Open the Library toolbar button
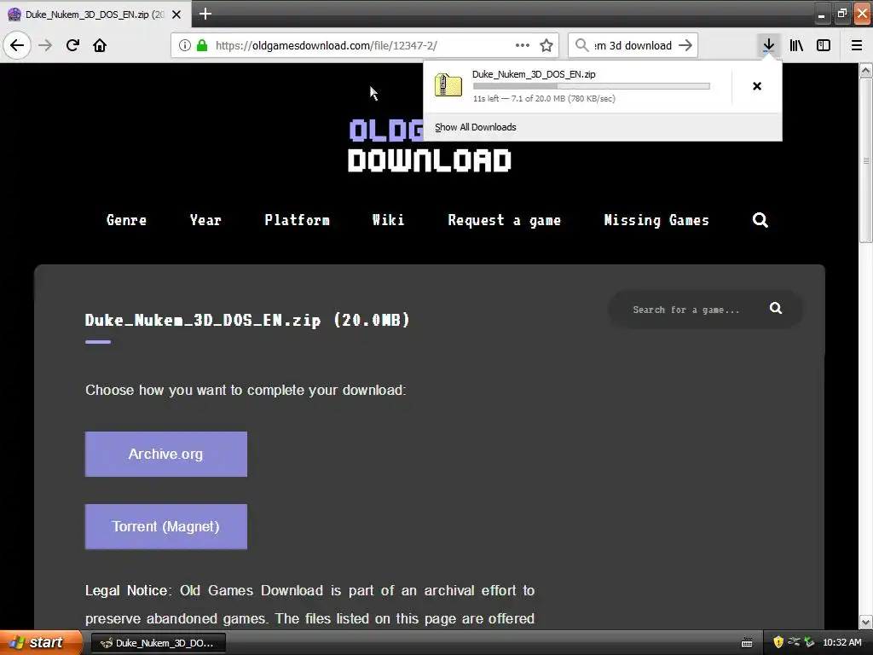 tap(796, 45)
